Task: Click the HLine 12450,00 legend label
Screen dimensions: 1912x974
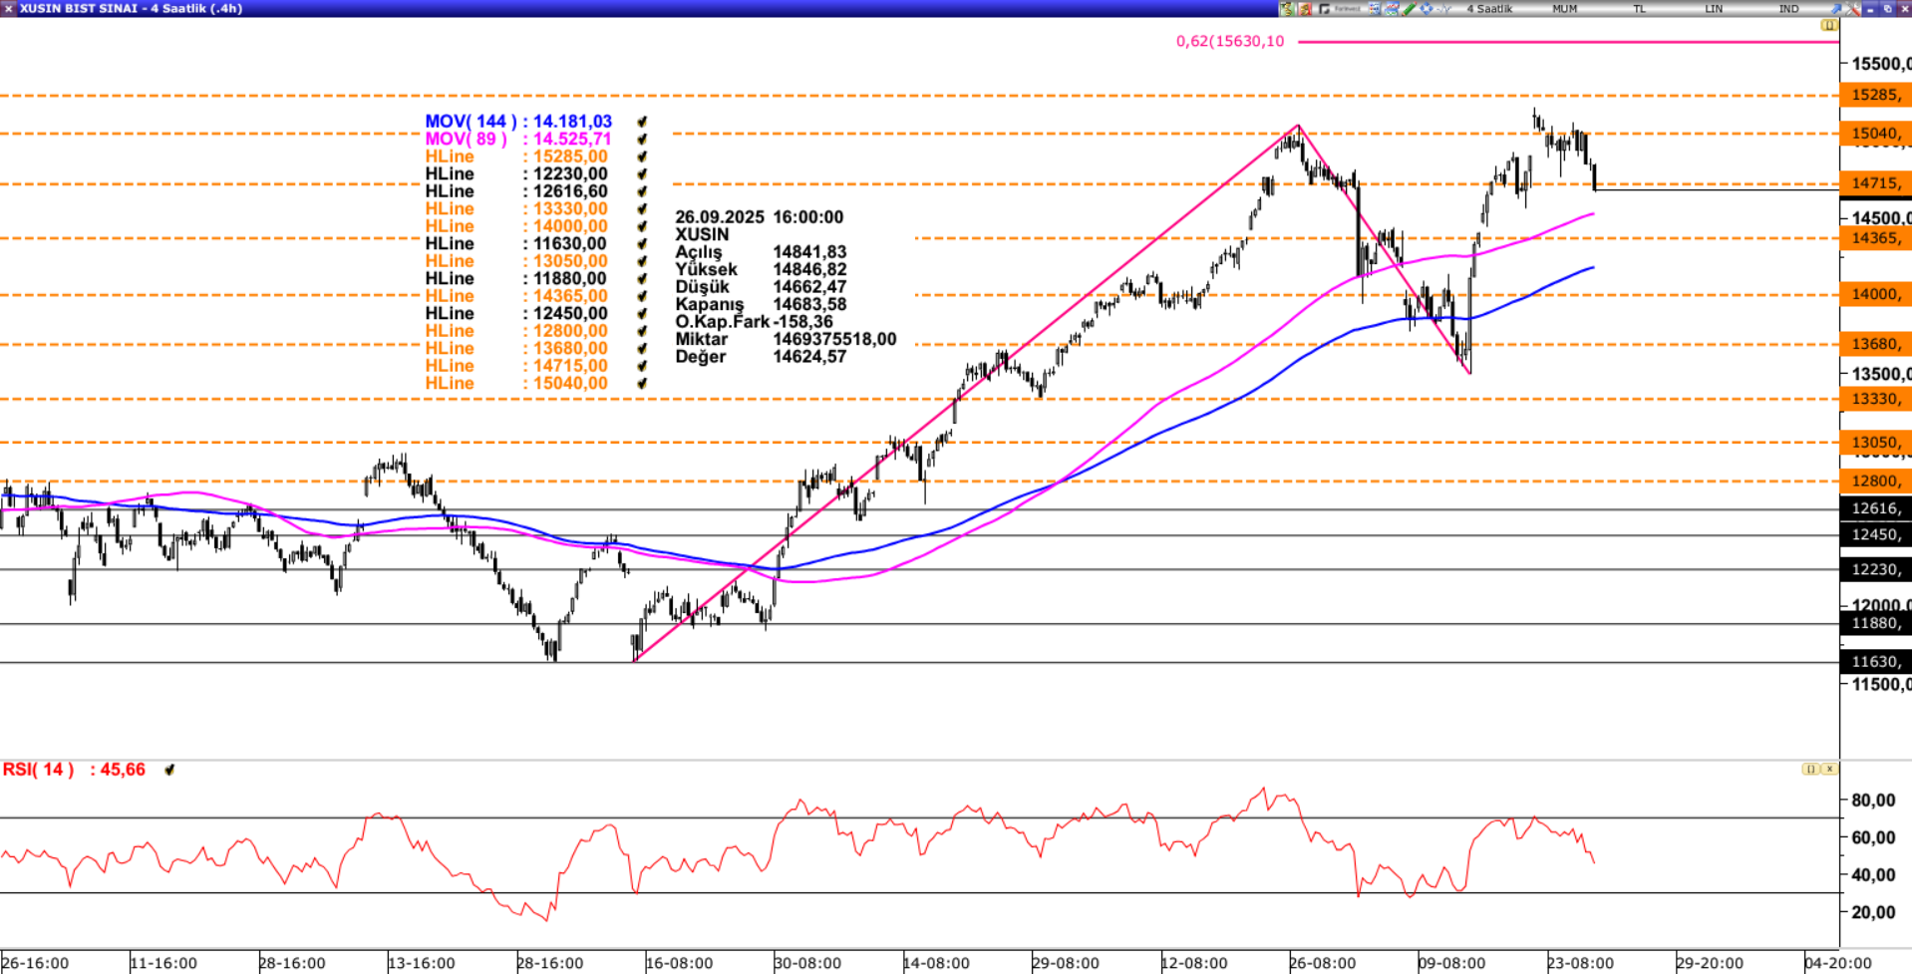Action: coord(516,314)
